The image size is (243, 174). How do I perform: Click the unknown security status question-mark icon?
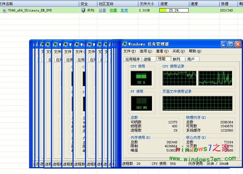point(83,10)
